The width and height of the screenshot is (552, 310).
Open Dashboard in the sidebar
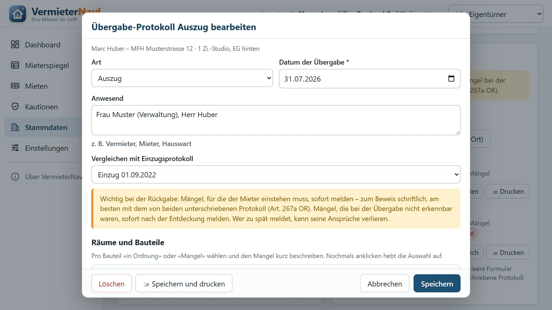(43, 45)
